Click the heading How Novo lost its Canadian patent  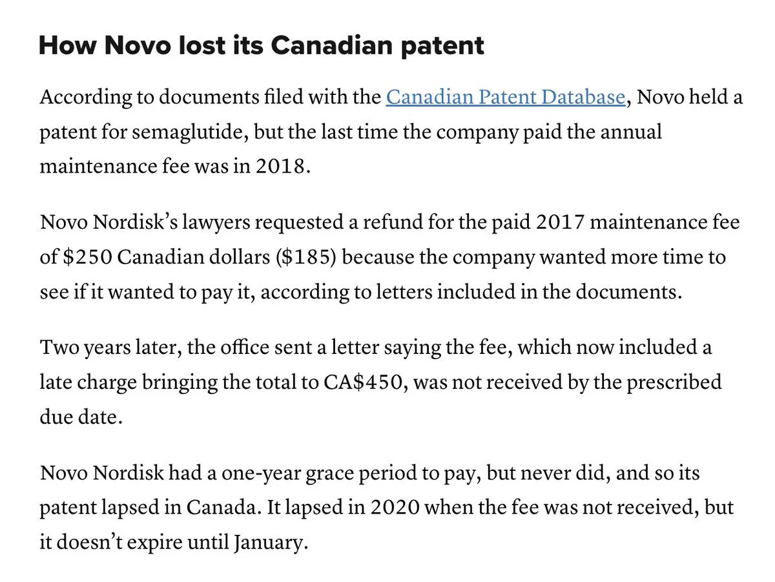[262, 46]
